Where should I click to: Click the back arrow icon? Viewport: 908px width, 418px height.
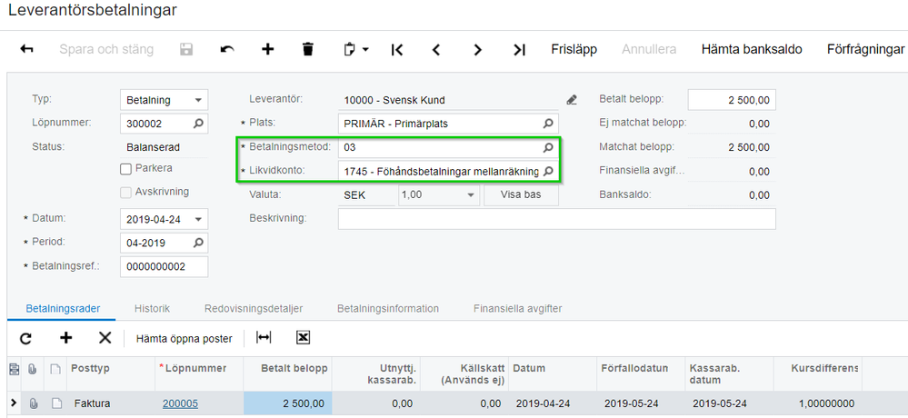26,50
